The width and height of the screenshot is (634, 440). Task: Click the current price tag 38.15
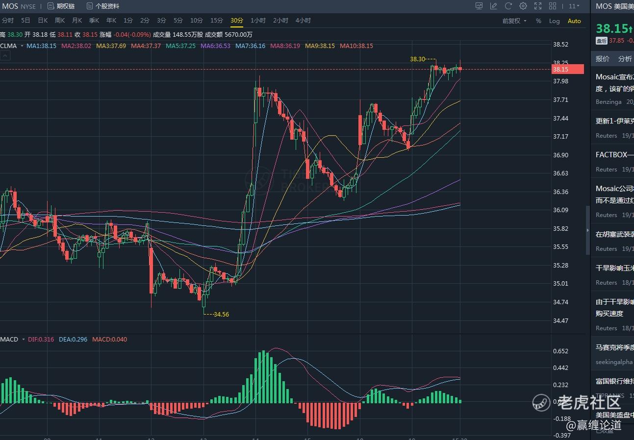[x=568, y=69]
